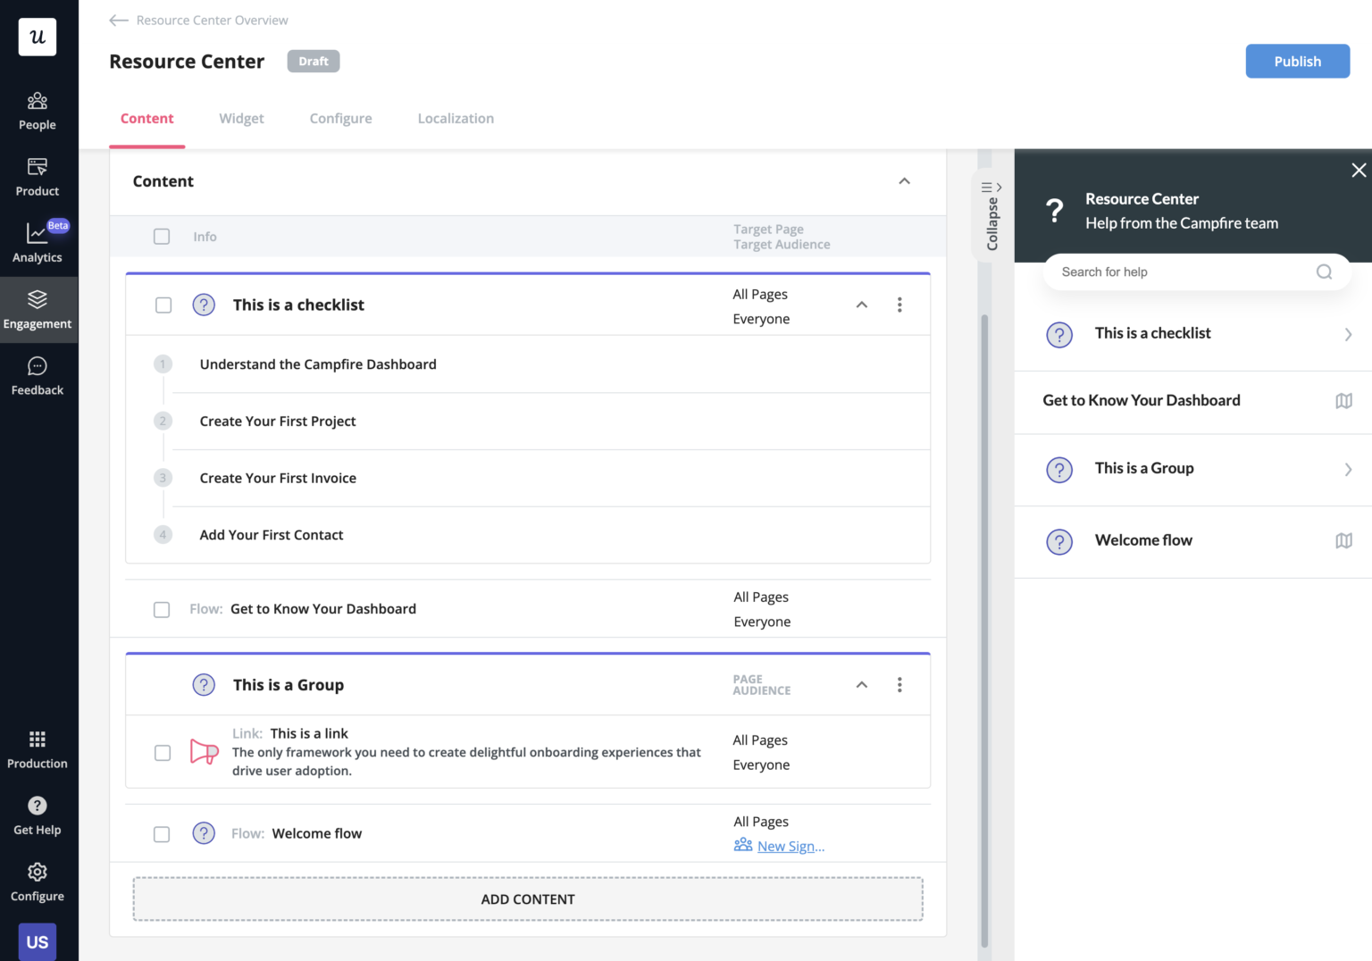Image resolution: width=1372 pixels, height=961 pixels.
Task: Click the question mark icon on 'This is a checklist'
Action: [204, 305]
